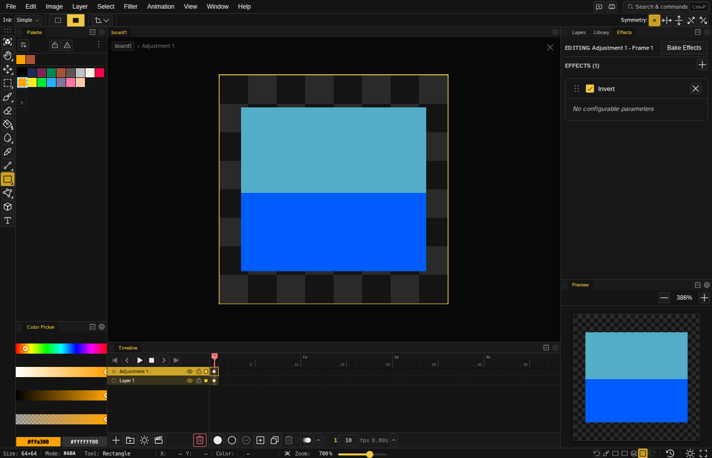Select the Eyedropper tool
Screen dimensions: 712x458
click(8, 152)
